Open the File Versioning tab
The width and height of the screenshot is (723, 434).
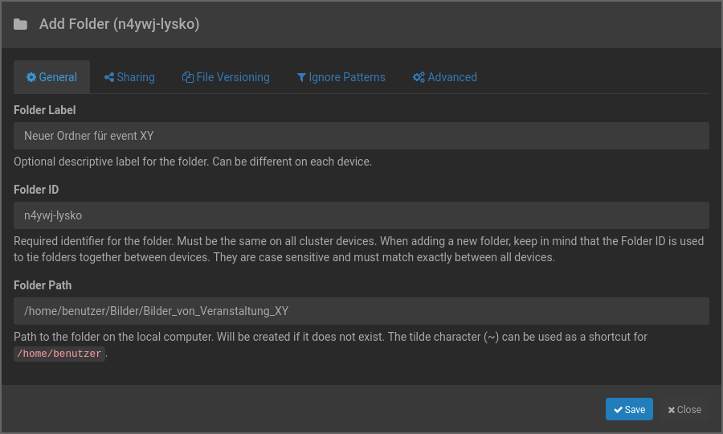click(x=227, y=77)
